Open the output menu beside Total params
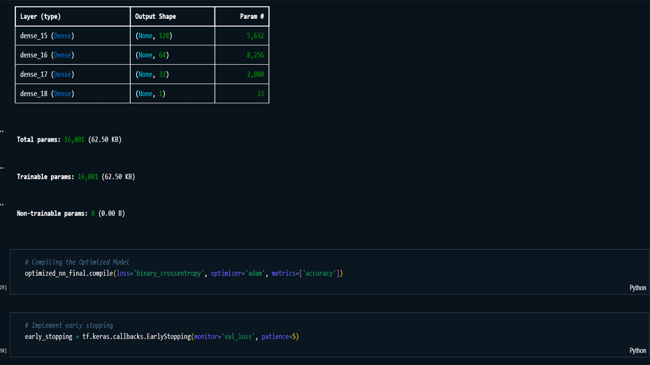This screenshot has height=365, width=650. (x=2, y=131)
